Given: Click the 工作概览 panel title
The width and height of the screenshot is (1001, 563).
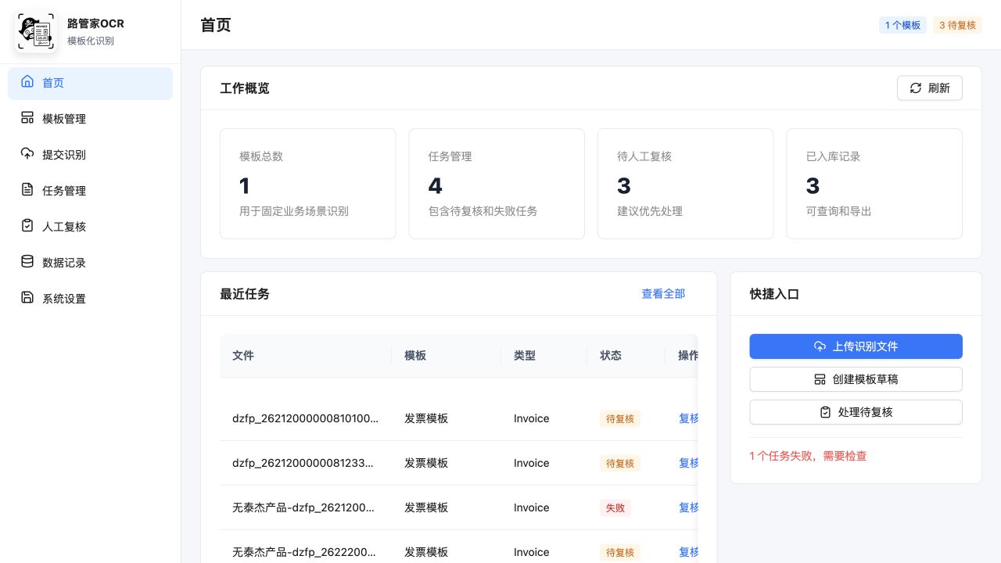Looking at the screenshot, I should click(245, 88).
